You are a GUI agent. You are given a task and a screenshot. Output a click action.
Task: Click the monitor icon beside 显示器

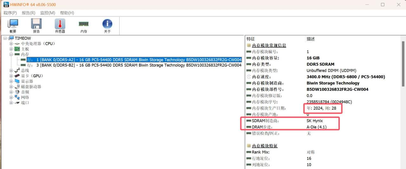pos(17,81)
